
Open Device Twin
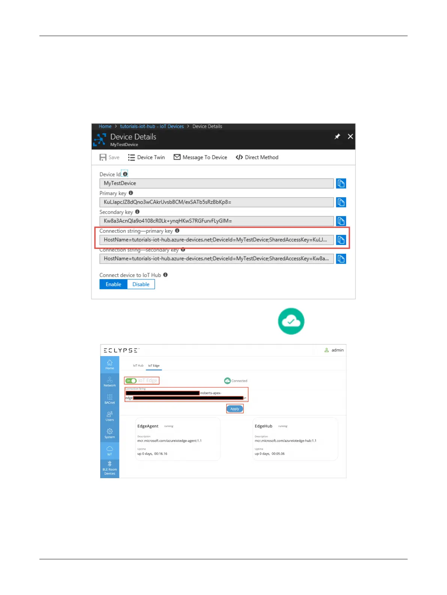point(146,157)
